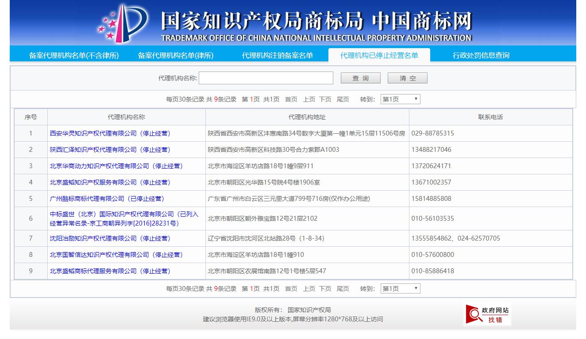Viewport: 586px width, 339px height.
Task: Select phone number 15814885808
Action: coord(431,199)
